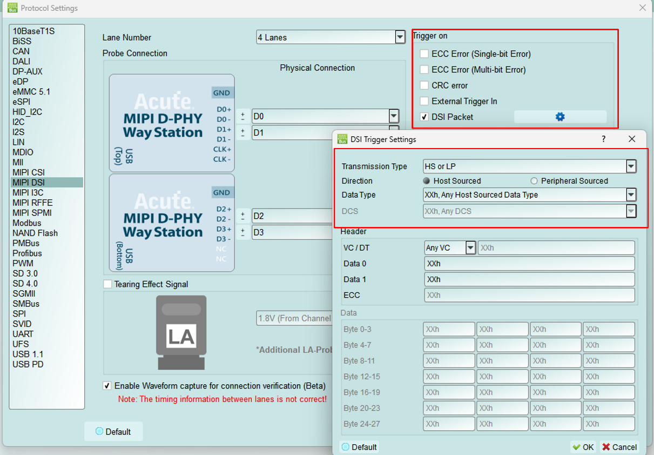Select MIPI SPMI in protocol list
This screenshot has height=455, width=654.
click(x=32, y=213)
